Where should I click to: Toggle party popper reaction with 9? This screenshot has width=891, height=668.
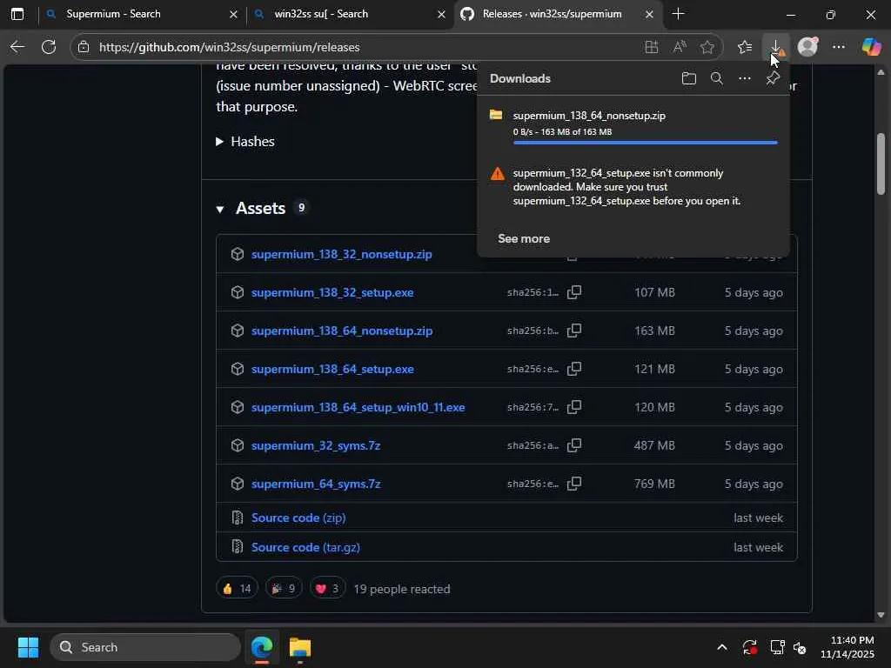pos(284,589)
